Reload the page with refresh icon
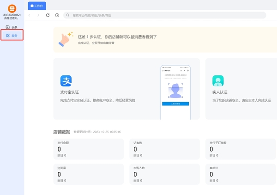 (x=48, y=15)
